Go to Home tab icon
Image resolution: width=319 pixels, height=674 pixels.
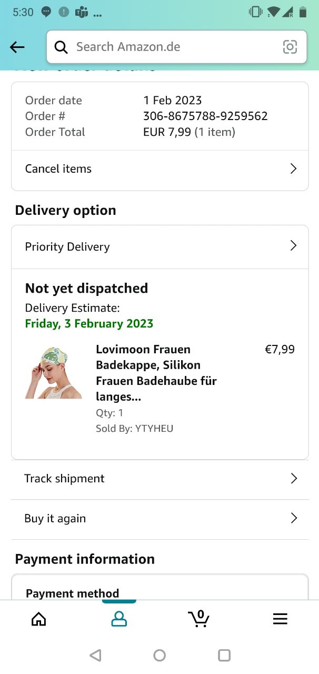[x=39, y=619]
